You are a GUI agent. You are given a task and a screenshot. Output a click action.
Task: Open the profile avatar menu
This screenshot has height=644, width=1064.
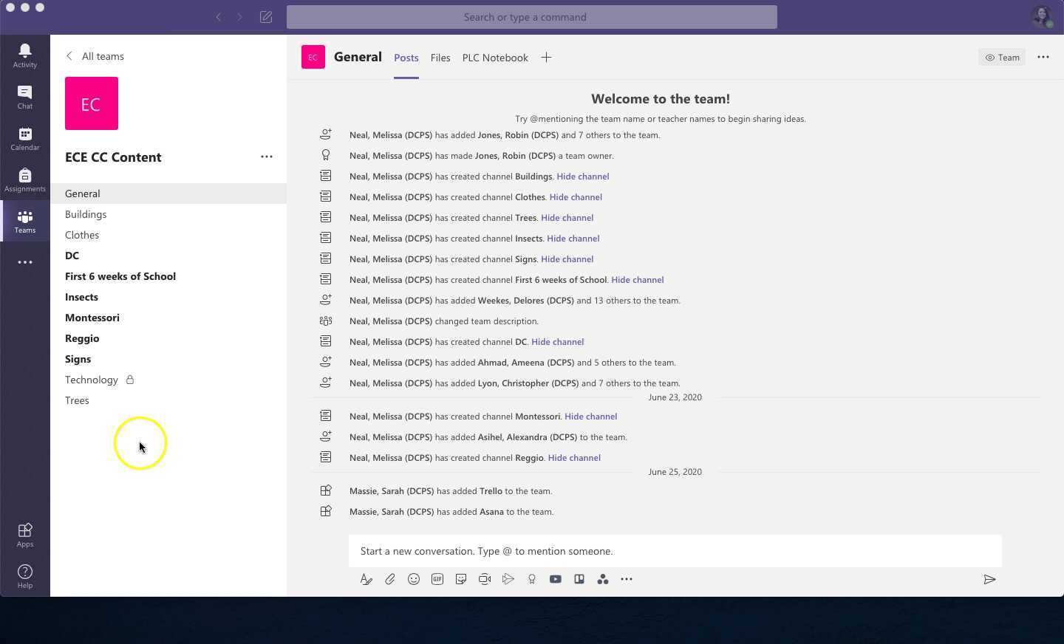(x=1042, y=17)
